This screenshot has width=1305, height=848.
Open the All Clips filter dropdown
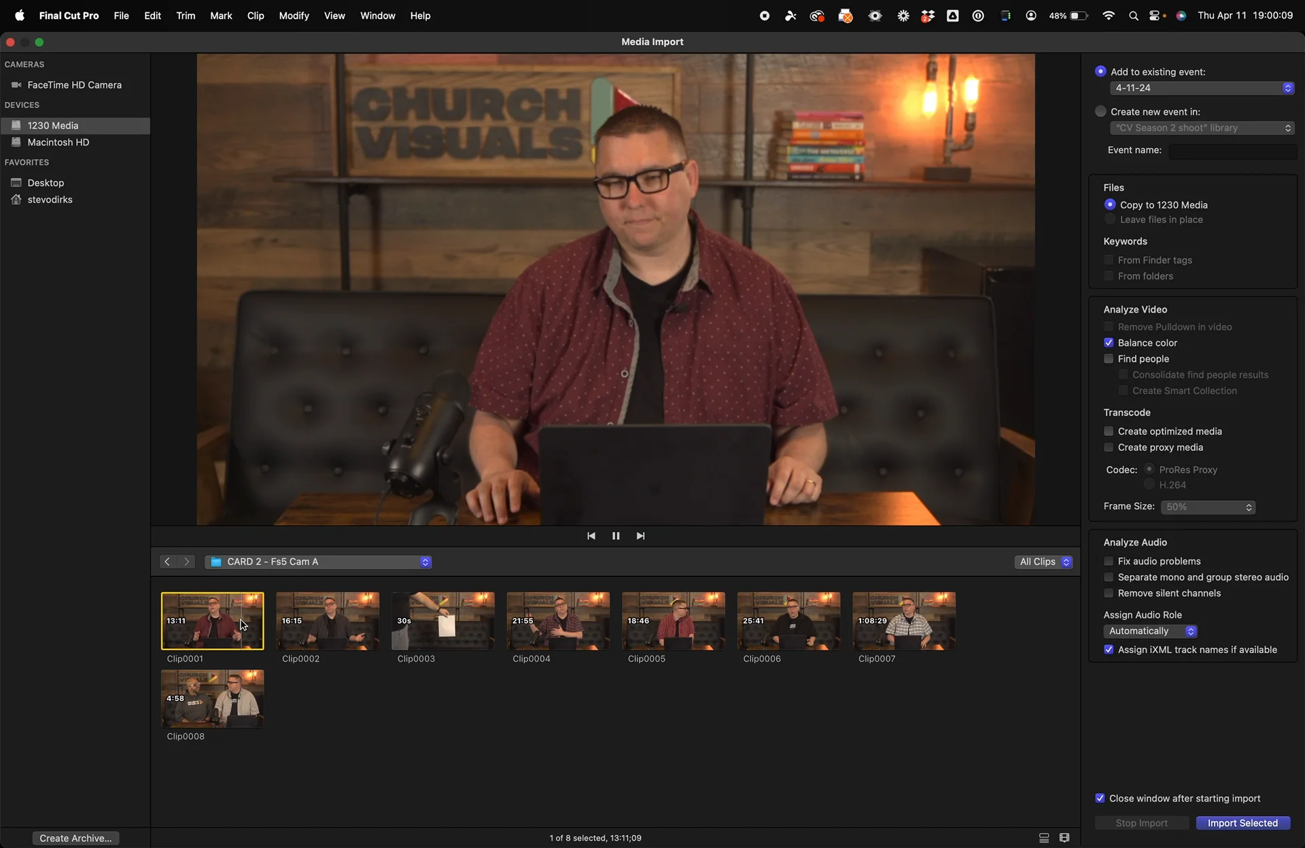1043,562
